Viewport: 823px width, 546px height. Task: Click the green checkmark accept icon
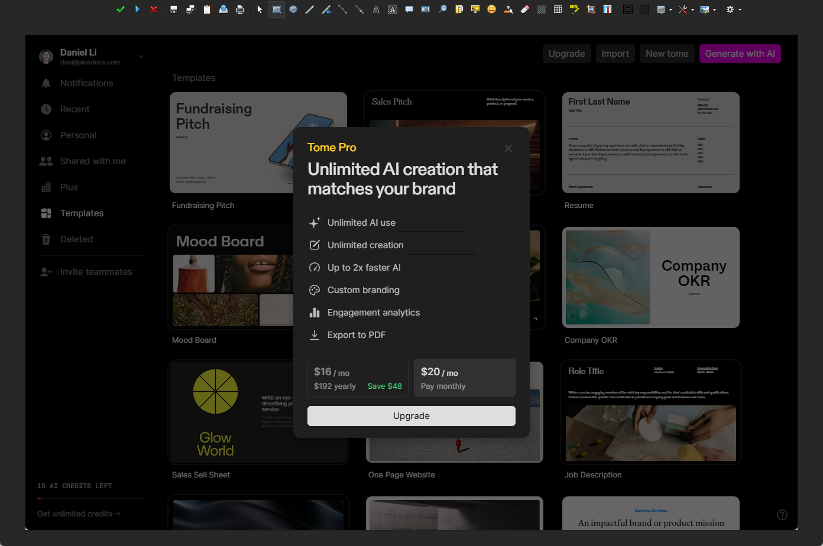coord(121,9)
